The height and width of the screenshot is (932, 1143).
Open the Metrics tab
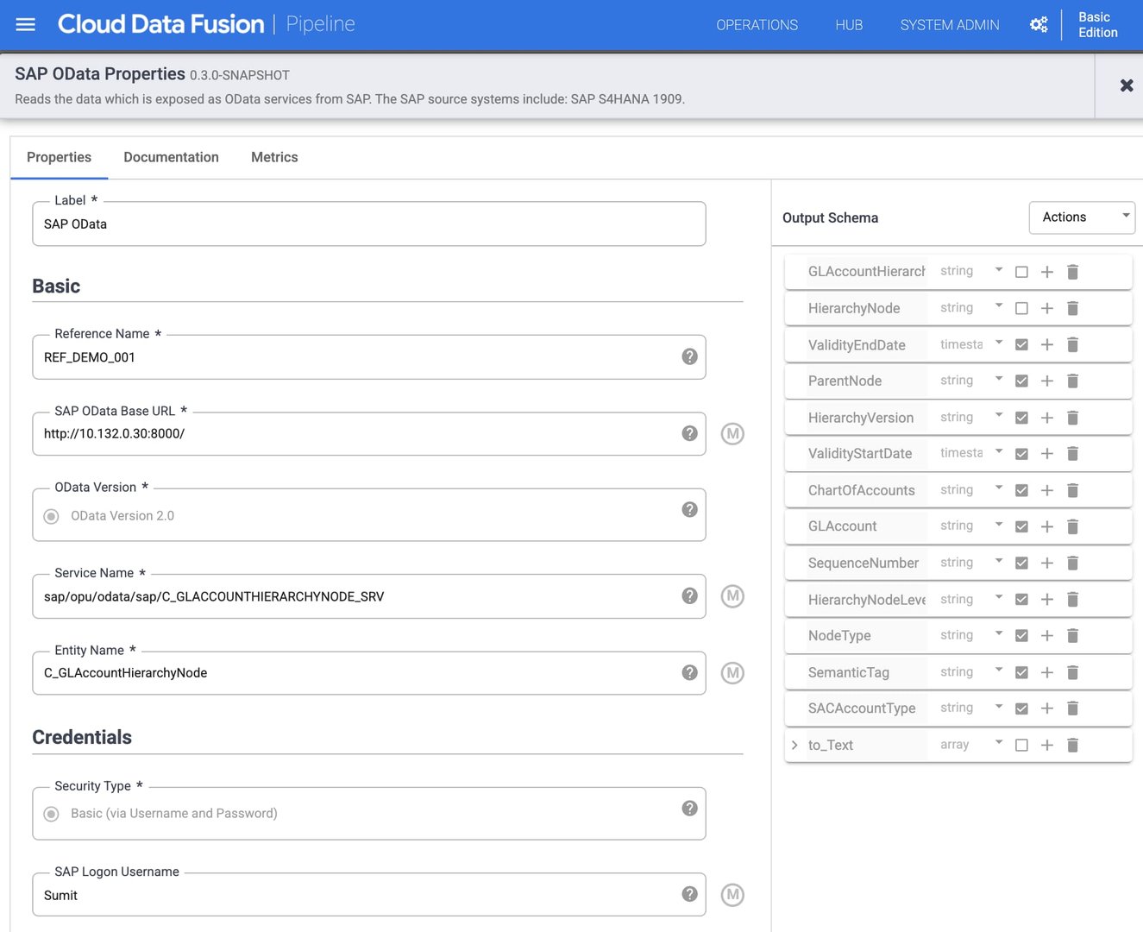pos(273,157)
